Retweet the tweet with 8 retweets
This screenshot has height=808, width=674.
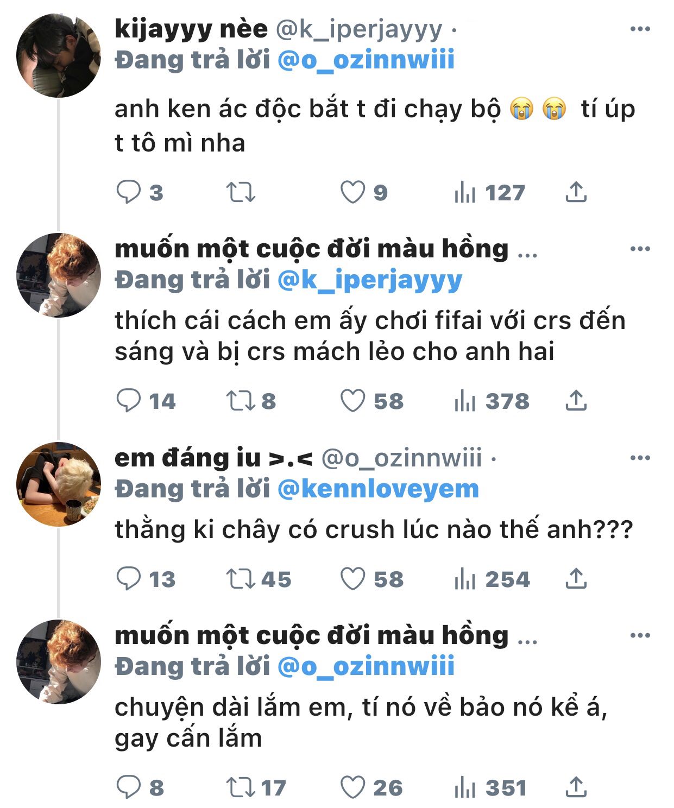(x=241, y=401)
